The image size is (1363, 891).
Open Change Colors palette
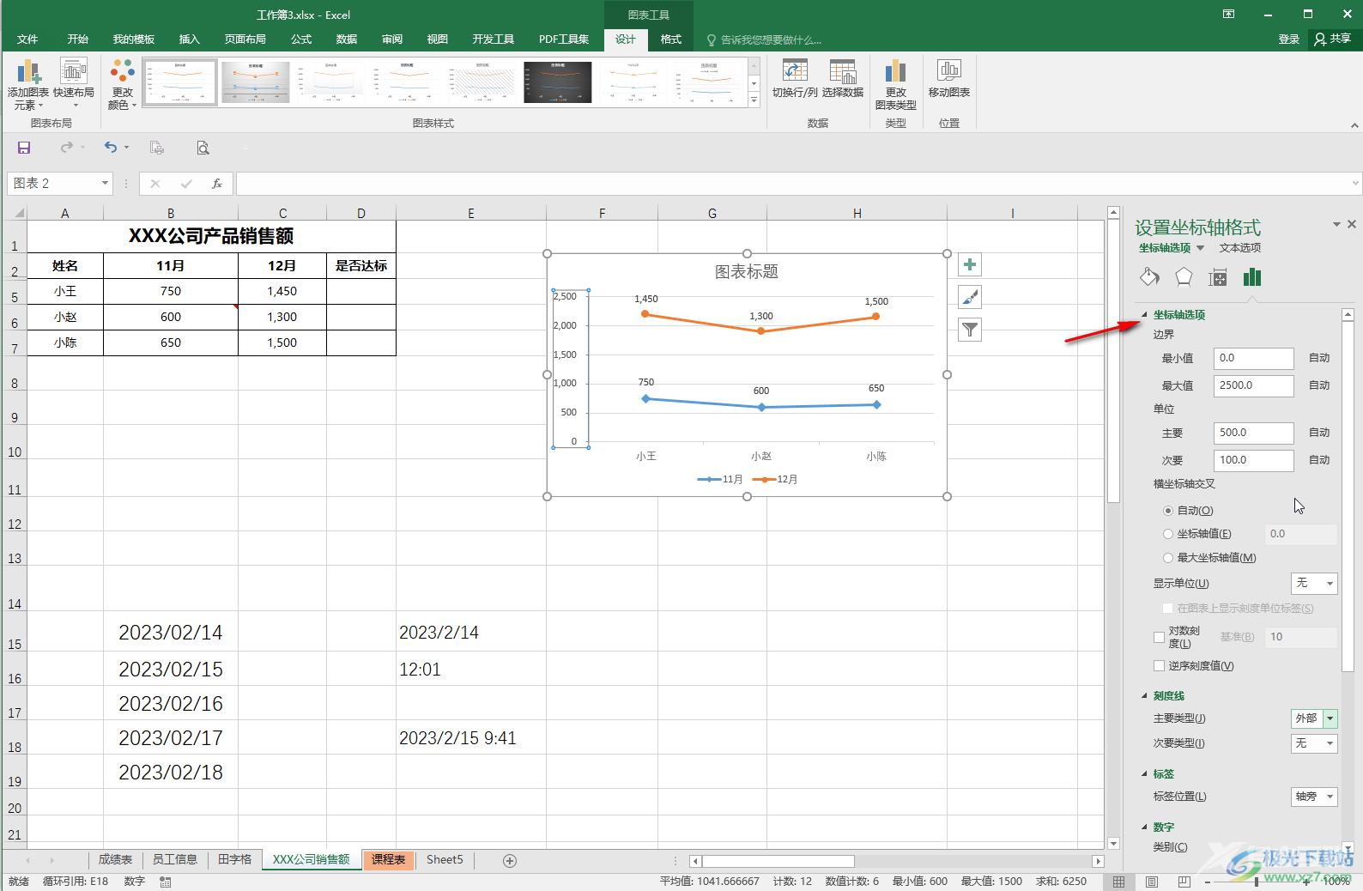122,84
